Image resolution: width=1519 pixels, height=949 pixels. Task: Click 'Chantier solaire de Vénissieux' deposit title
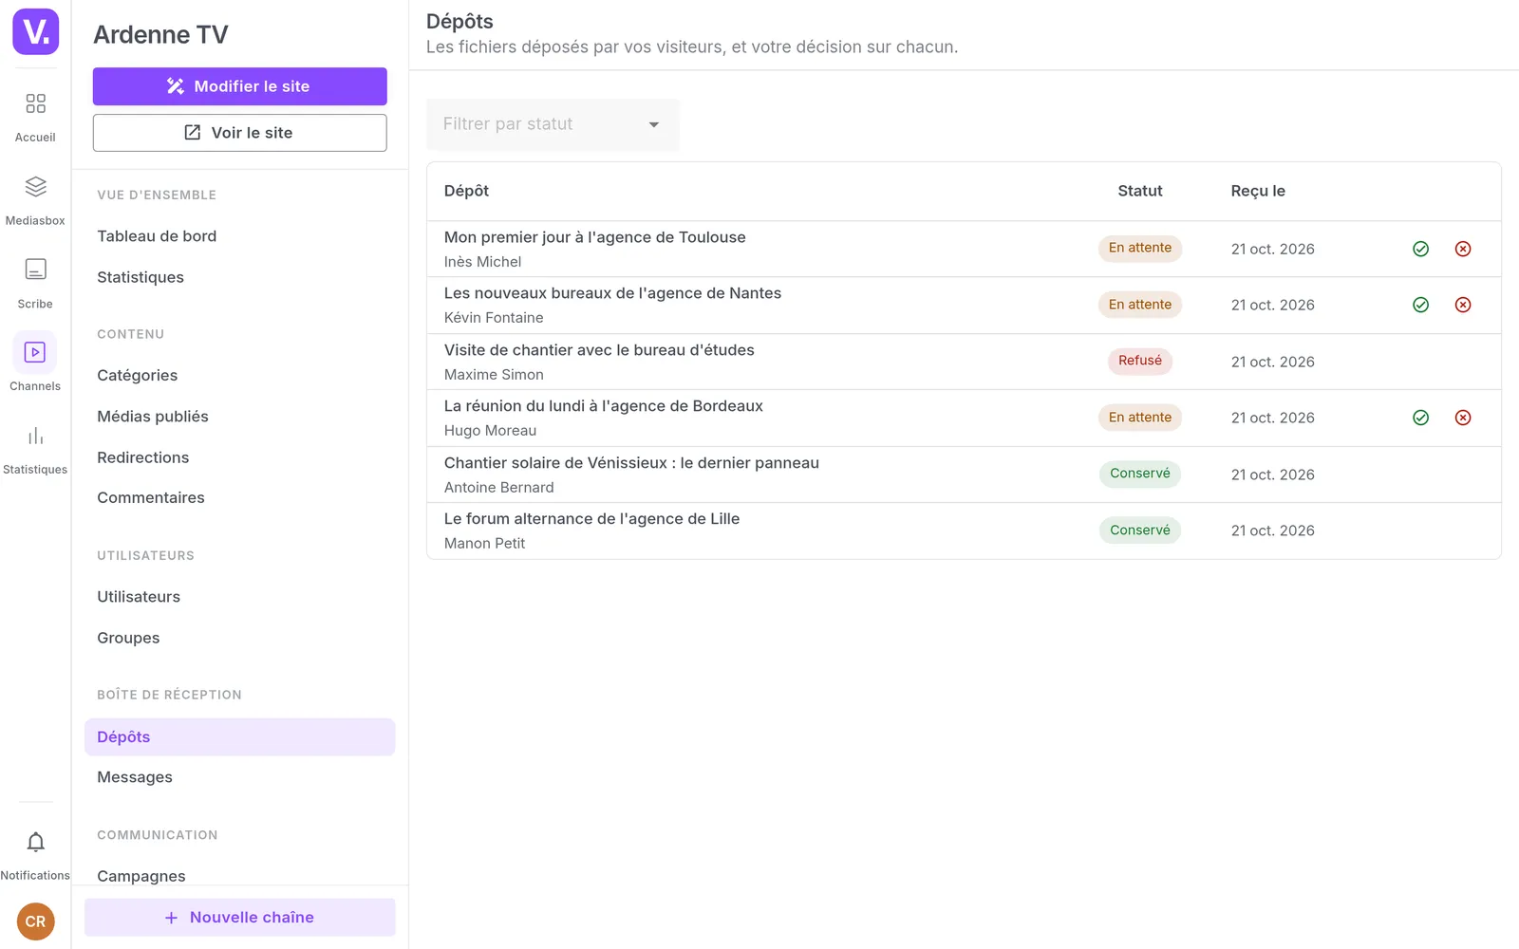(x=631, y=463)
